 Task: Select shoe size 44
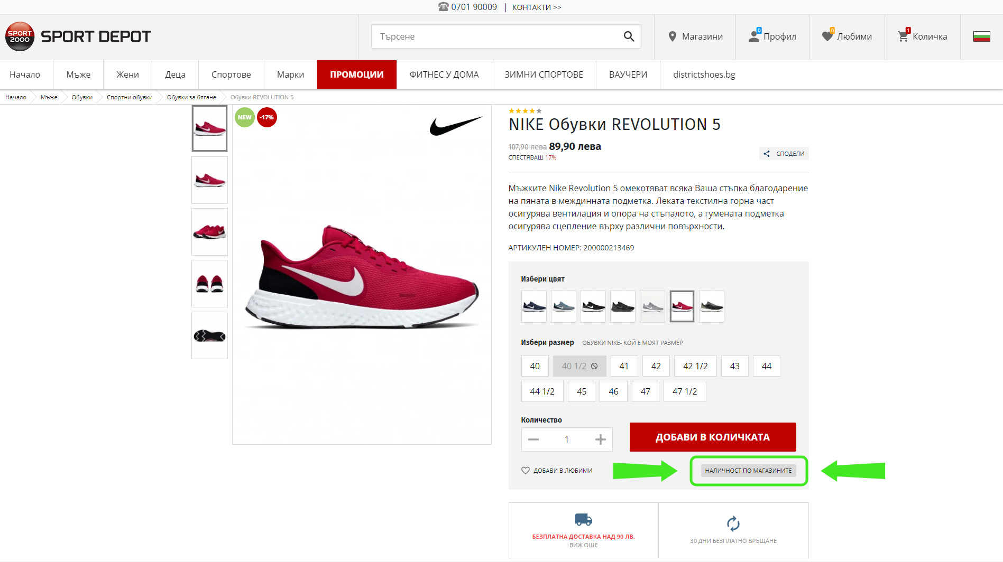coord(767,366)
